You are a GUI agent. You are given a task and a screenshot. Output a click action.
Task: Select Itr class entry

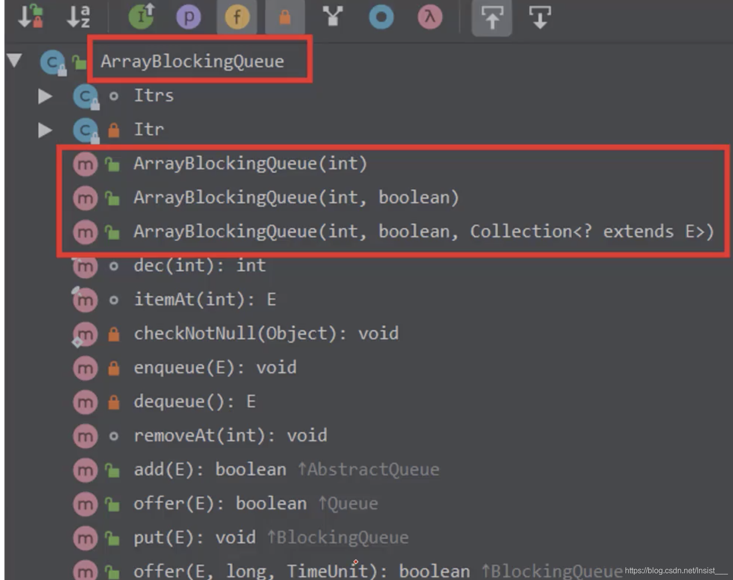click(149, 129)
